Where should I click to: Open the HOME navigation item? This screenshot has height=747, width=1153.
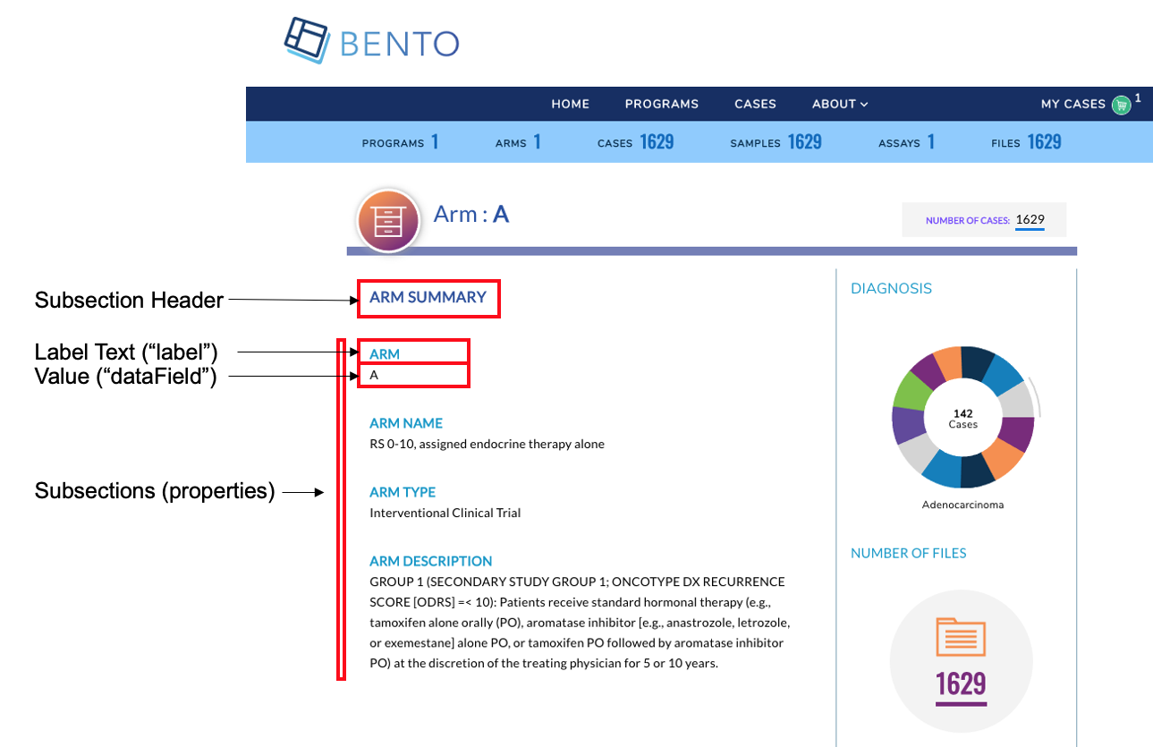570,104
